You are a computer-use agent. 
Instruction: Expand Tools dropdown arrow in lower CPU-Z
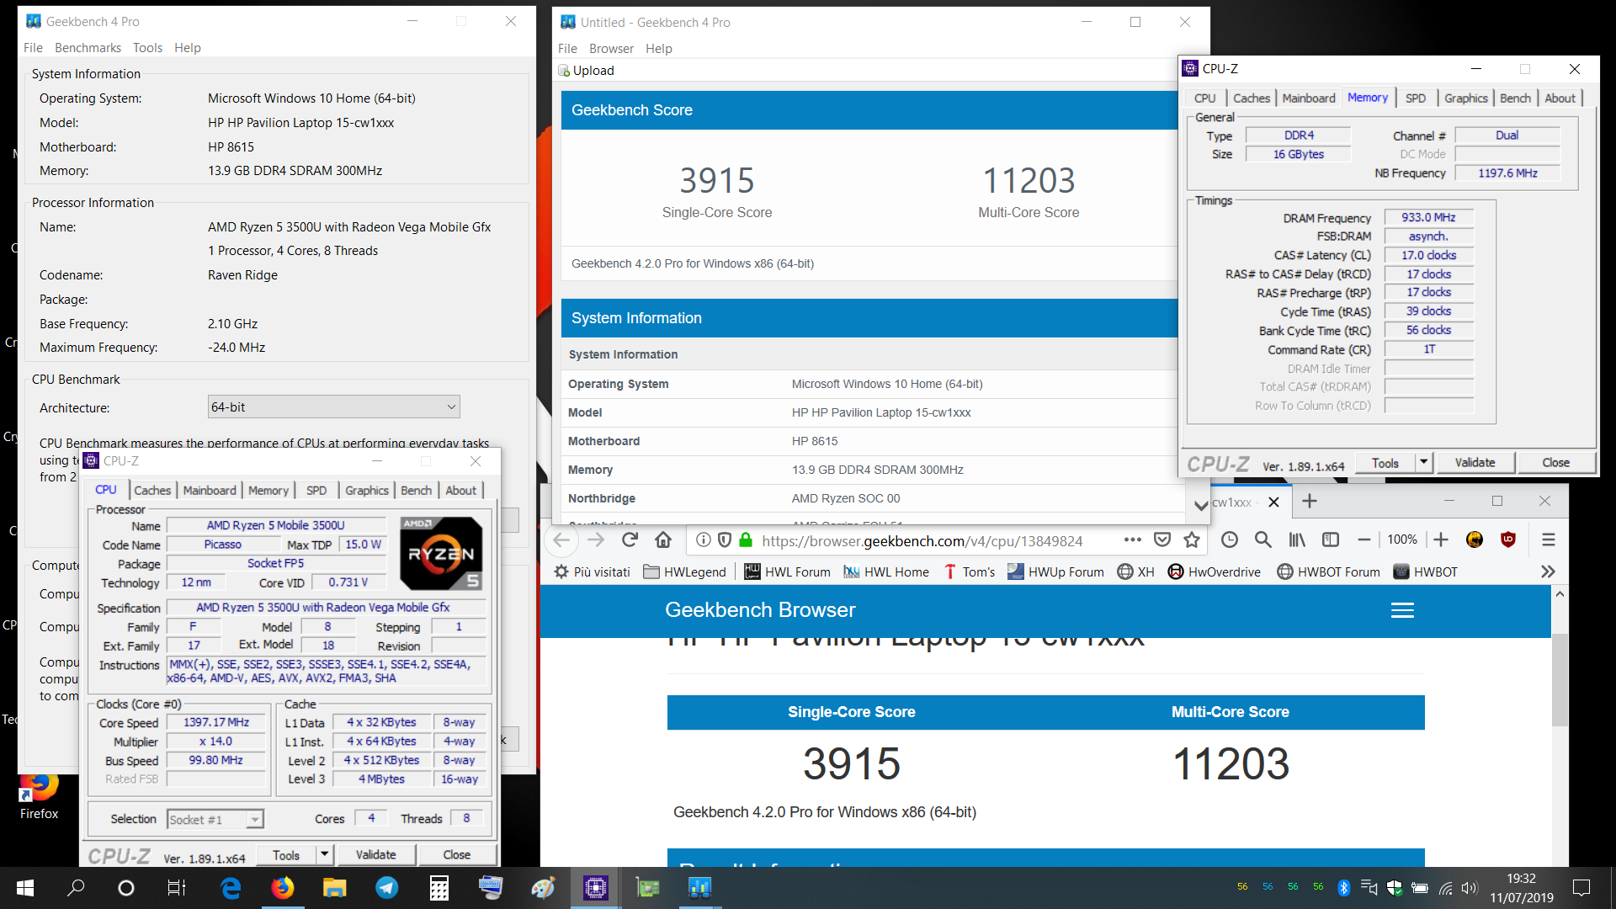[325, 854]
